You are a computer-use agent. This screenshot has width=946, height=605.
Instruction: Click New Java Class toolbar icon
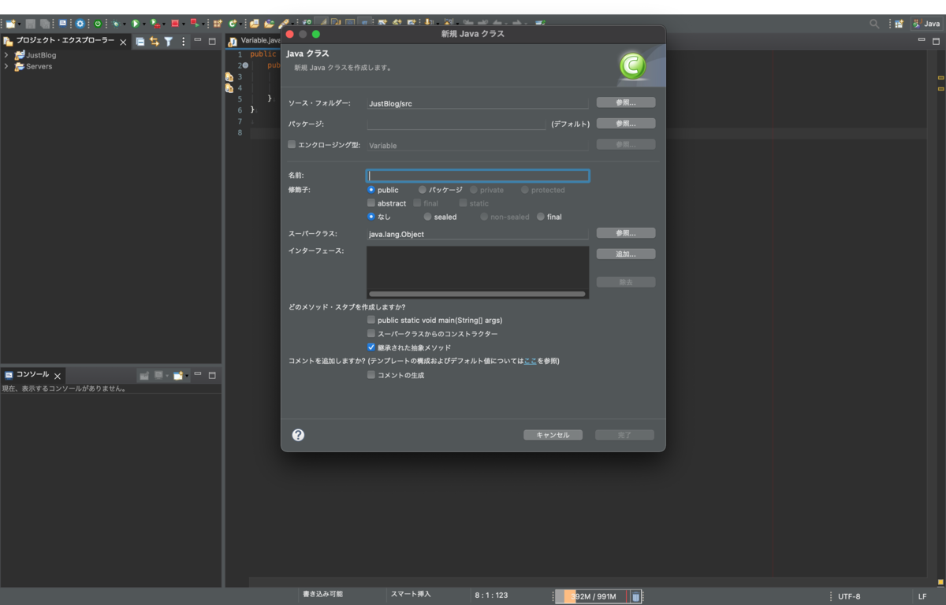click(x=232, y=24)
